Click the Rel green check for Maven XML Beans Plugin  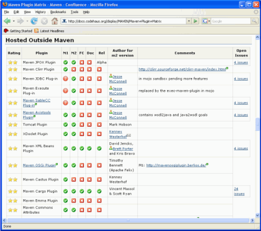pyautogui.click(x=99, y=148)
